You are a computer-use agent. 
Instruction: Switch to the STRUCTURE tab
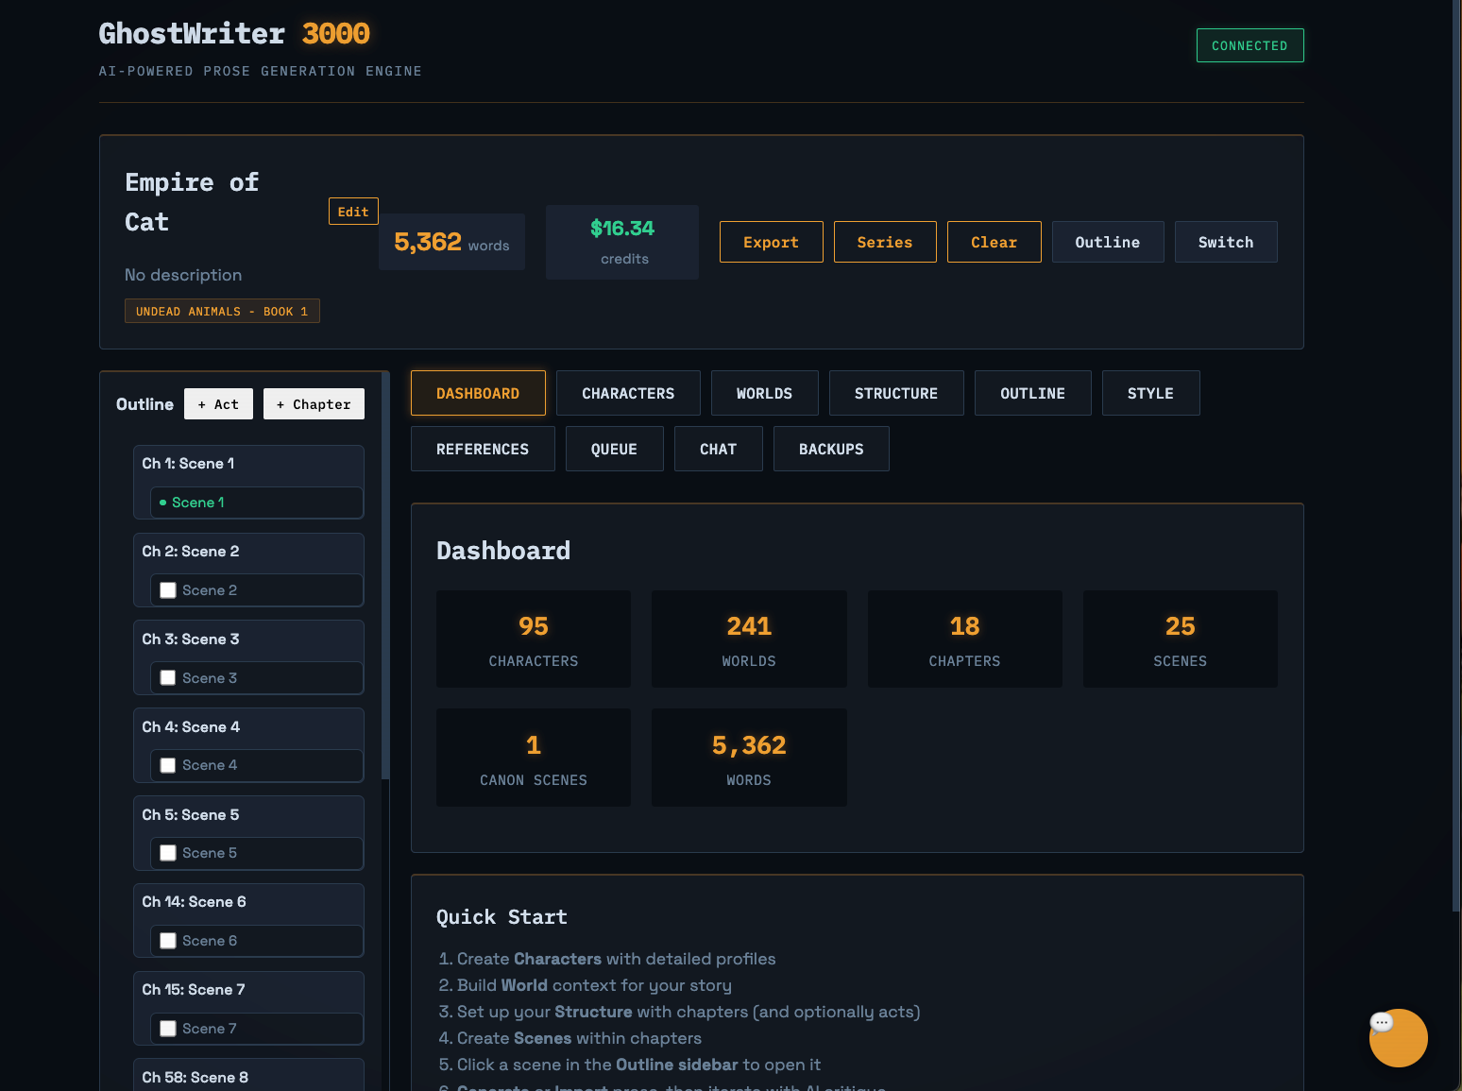coord(895,393)
